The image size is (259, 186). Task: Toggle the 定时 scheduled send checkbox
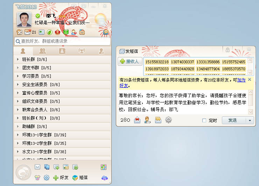204,121
